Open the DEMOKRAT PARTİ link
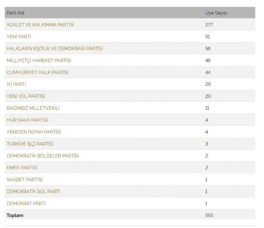Image resolution: width=264 pixels, height=228 pixels. point(26,203)
